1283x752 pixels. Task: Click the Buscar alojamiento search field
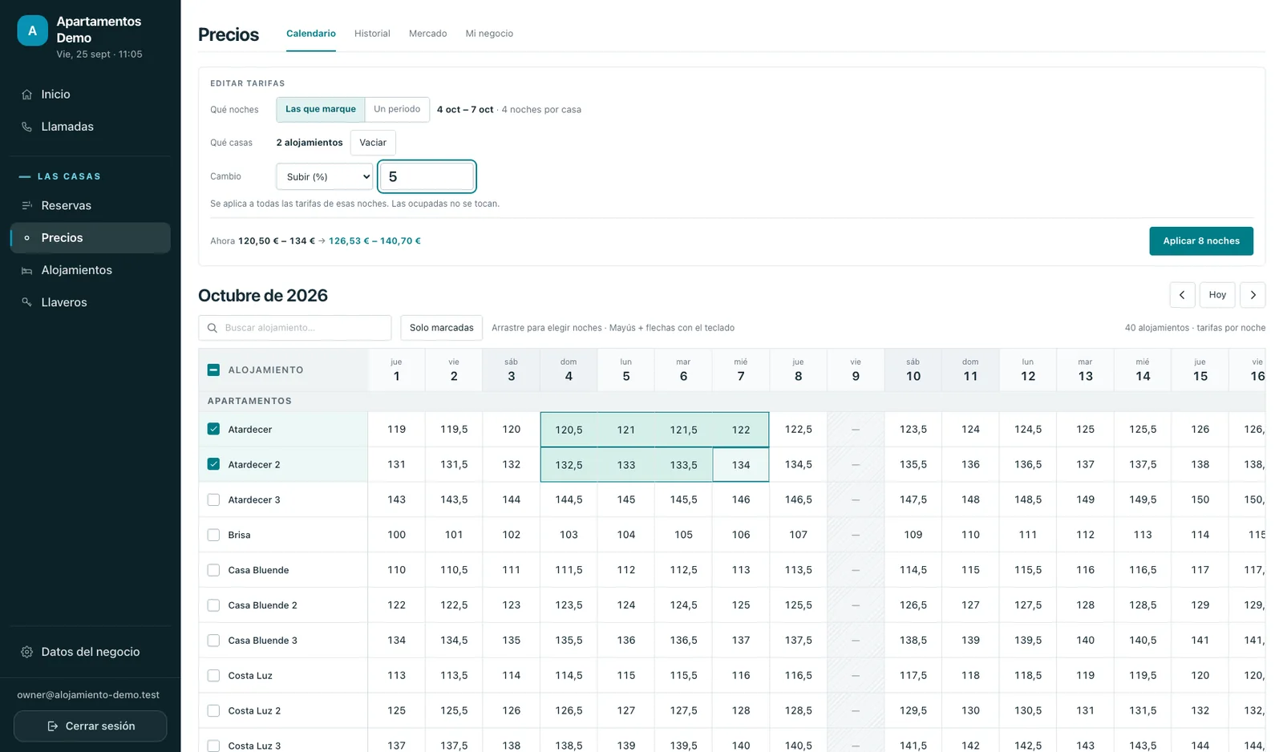(x=295, y=328)
